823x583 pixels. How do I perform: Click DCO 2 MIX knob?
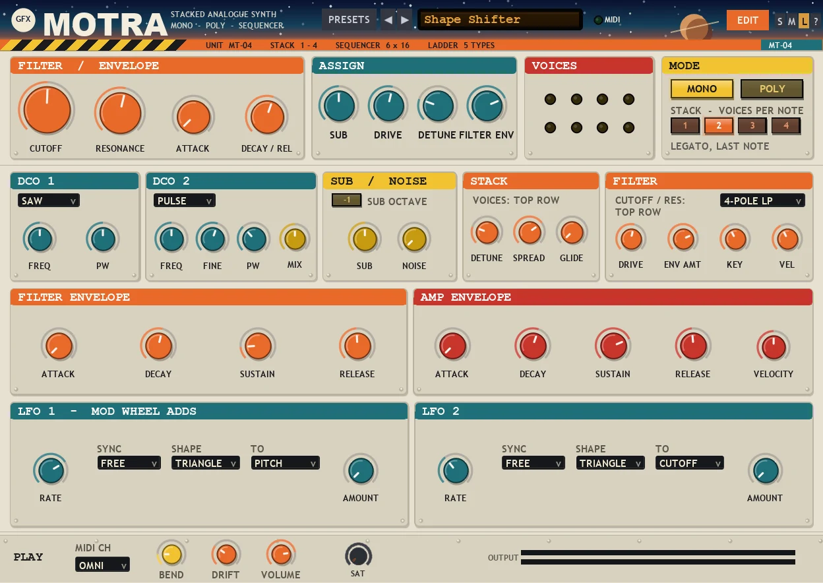tap(295, 239)
